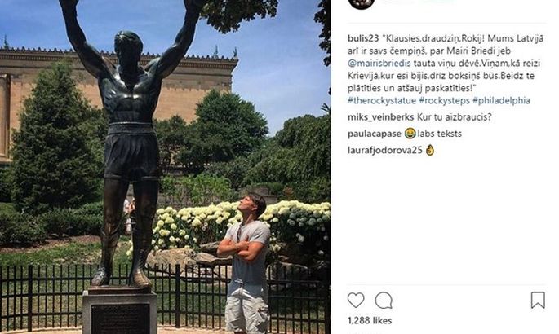Click the man in grey t-shirt
Viewport: 559px width, 334px height.
tap(246, 263)
